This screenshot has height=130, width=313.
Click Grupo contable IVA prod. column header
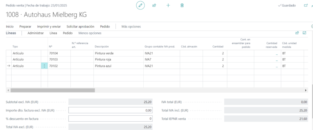click(x=160, y=46)
